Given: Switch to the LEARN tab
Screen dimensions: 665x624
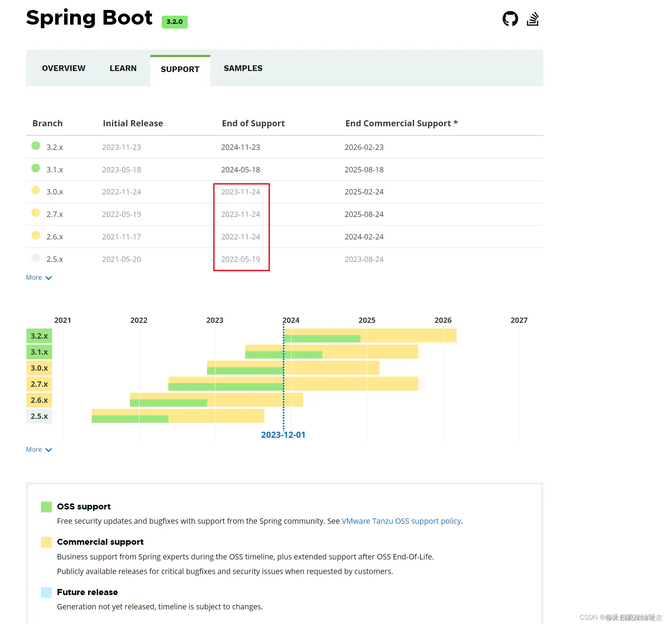Looking at the screenshot, I should pos(123,68).
